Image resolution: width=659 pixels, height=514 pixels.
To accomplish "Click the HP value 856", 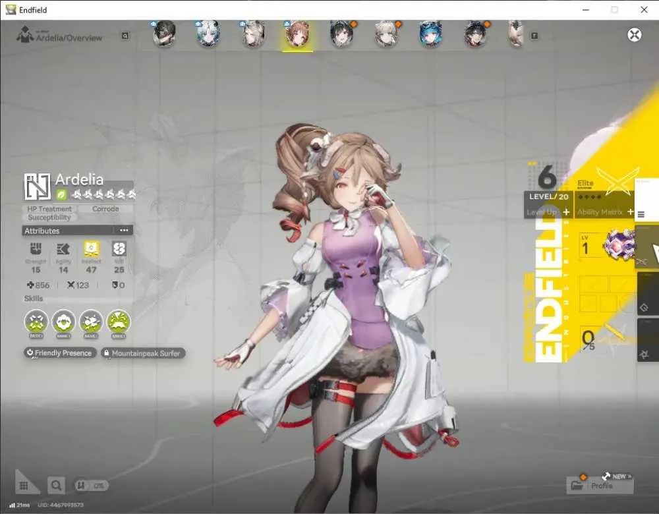I will click(x=38, y=285).
